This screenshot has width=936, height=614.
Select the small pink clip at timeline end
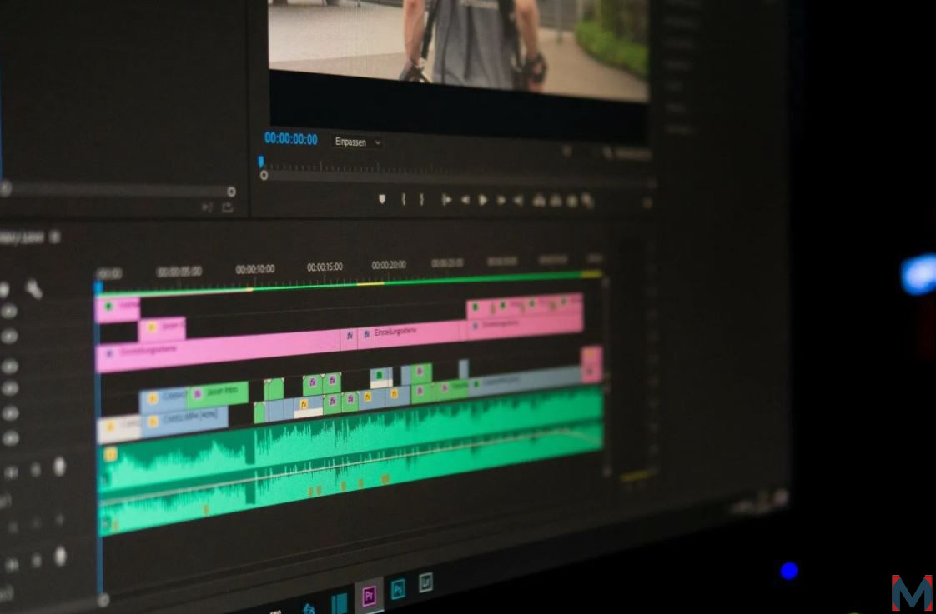click(591, 363)
